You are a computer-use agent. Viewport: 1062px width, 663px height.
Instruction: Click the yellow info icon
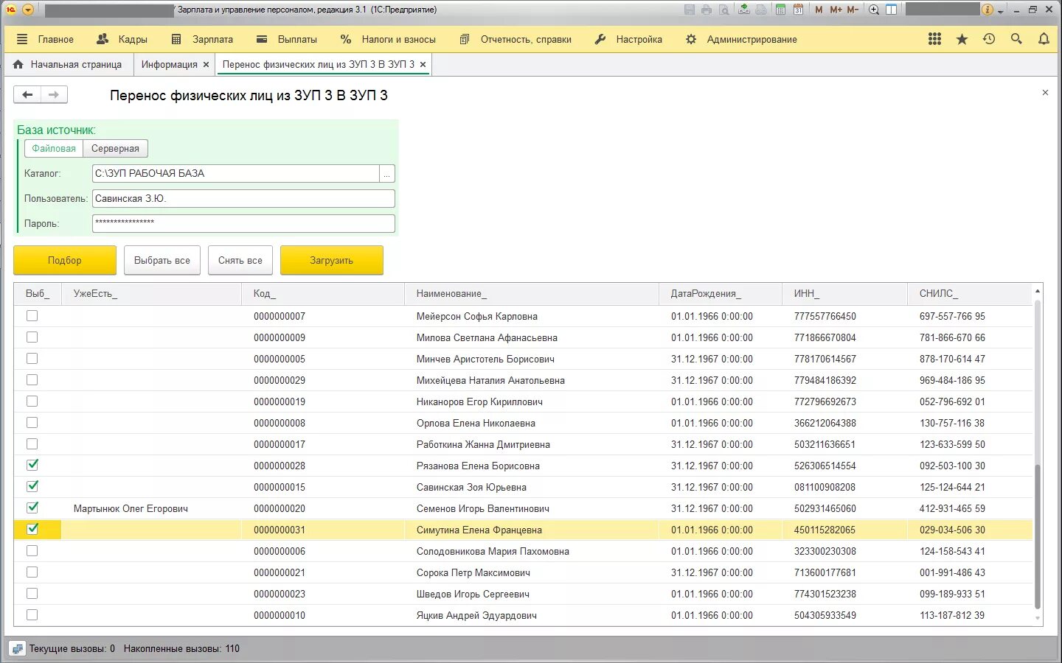988,10
